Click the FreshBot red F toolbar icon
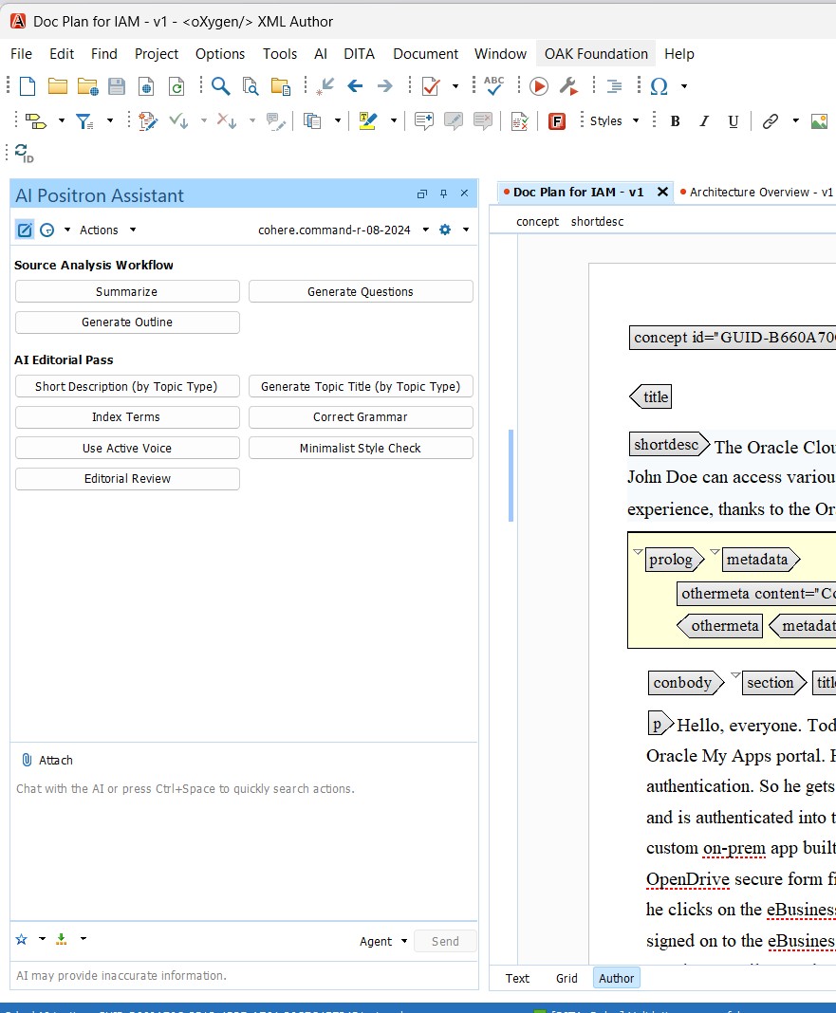 [556, 120]
